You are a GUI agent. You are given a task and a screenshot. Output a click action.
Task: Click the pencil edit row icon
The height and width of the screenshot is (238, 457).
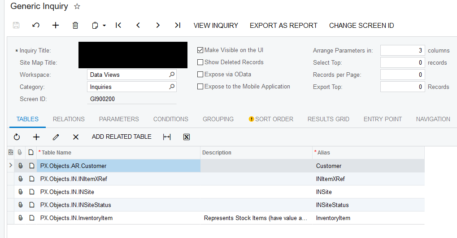tap(56, 137)
